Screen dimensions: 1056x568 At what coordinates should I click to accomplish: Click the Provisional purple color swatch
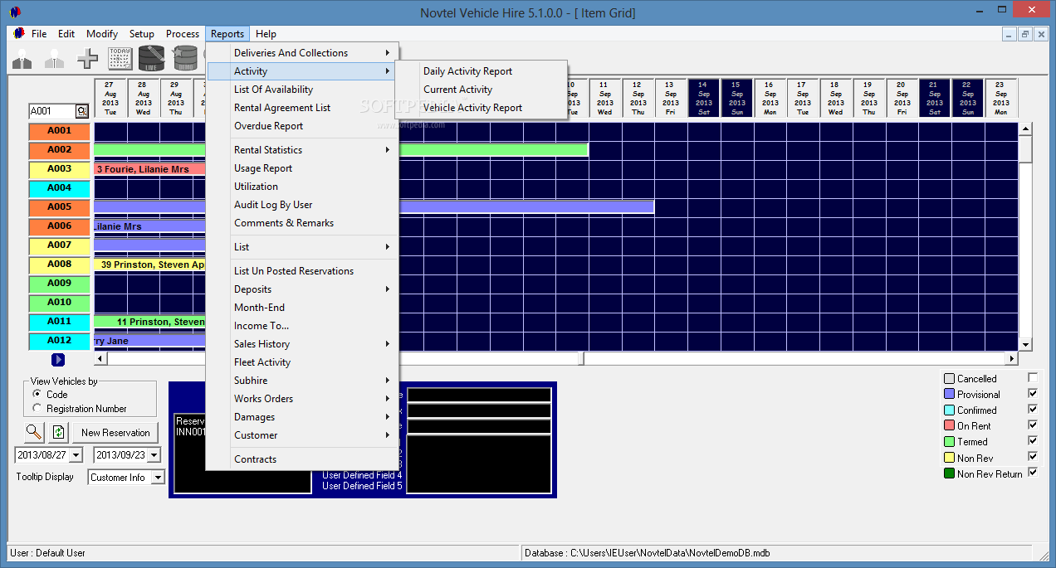(949, 394)
